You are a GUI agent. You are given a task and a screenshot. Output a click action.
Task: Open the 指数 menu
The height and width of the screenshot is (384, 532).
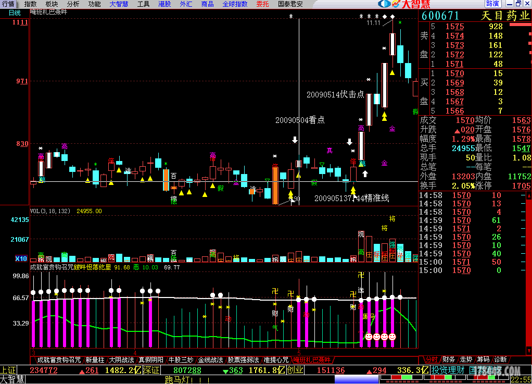30,4
